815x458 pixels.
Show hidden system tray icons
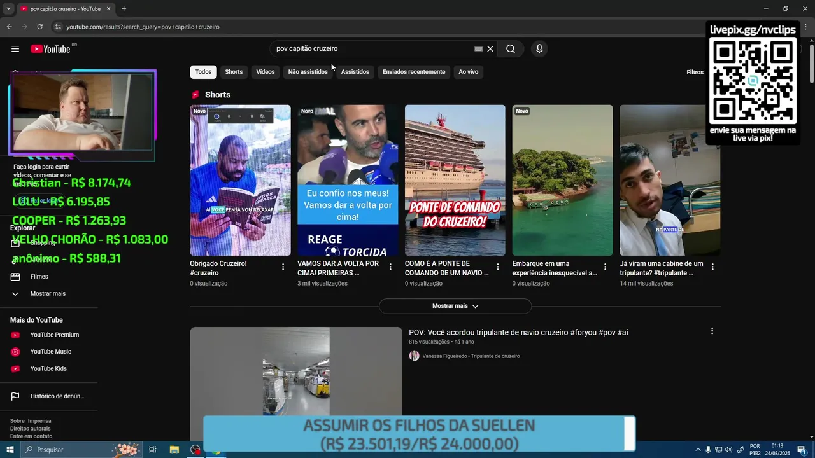[x=698, y=450]
